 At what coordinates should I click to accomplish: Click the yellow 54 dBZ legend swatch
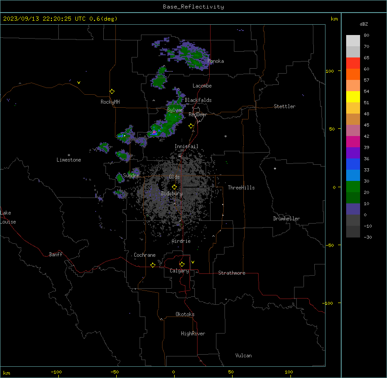click(x=353, y=97)
